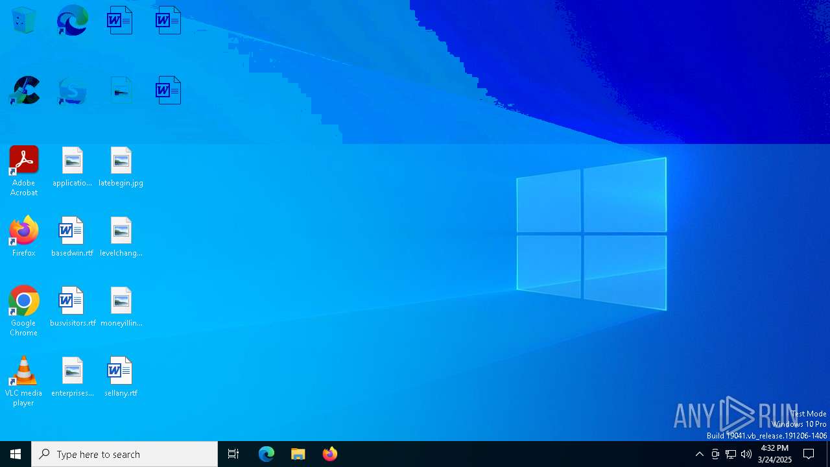Open the network status tray icon
This screenshot has height=467, width=830.
point(731,454)
